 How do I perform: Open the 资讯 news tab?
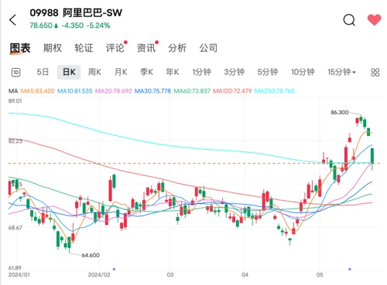point(146,48)
